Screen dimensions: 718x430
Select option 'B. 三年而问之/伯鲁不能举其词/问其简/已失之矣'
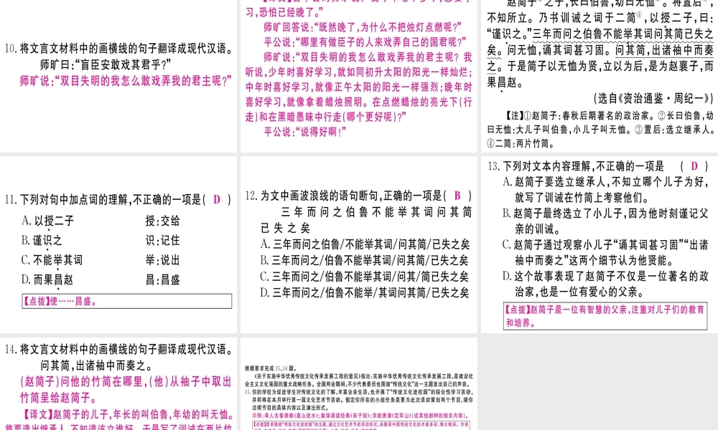[365, 260]
